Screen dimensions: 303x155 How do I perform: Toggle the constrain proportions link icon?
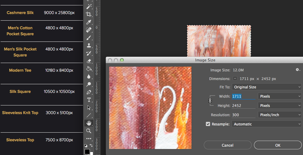coord(210,101)
